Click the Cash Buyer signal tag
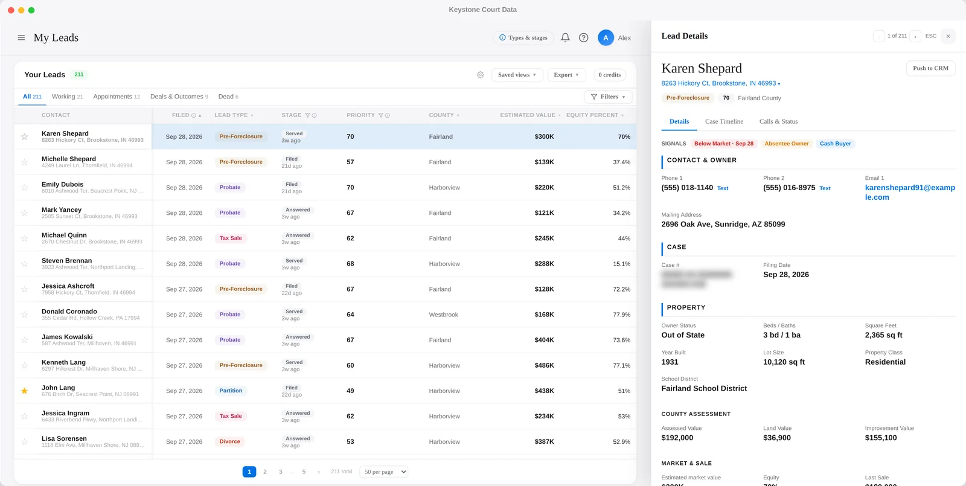 (x=835, y=144)
